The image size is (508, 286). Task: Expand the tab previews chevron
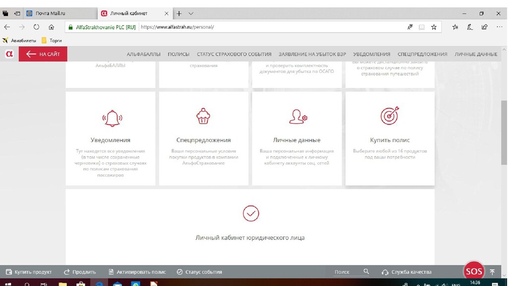[191, 13]
